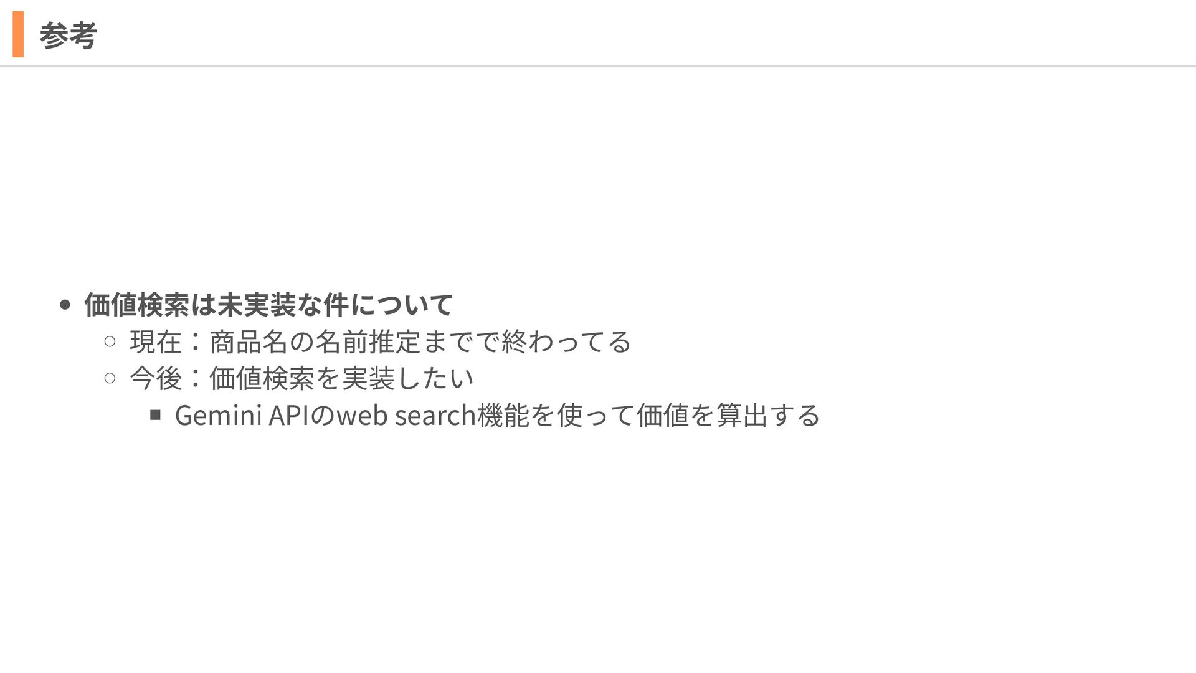Click the hollow bullet before 現在

point(110,341)
